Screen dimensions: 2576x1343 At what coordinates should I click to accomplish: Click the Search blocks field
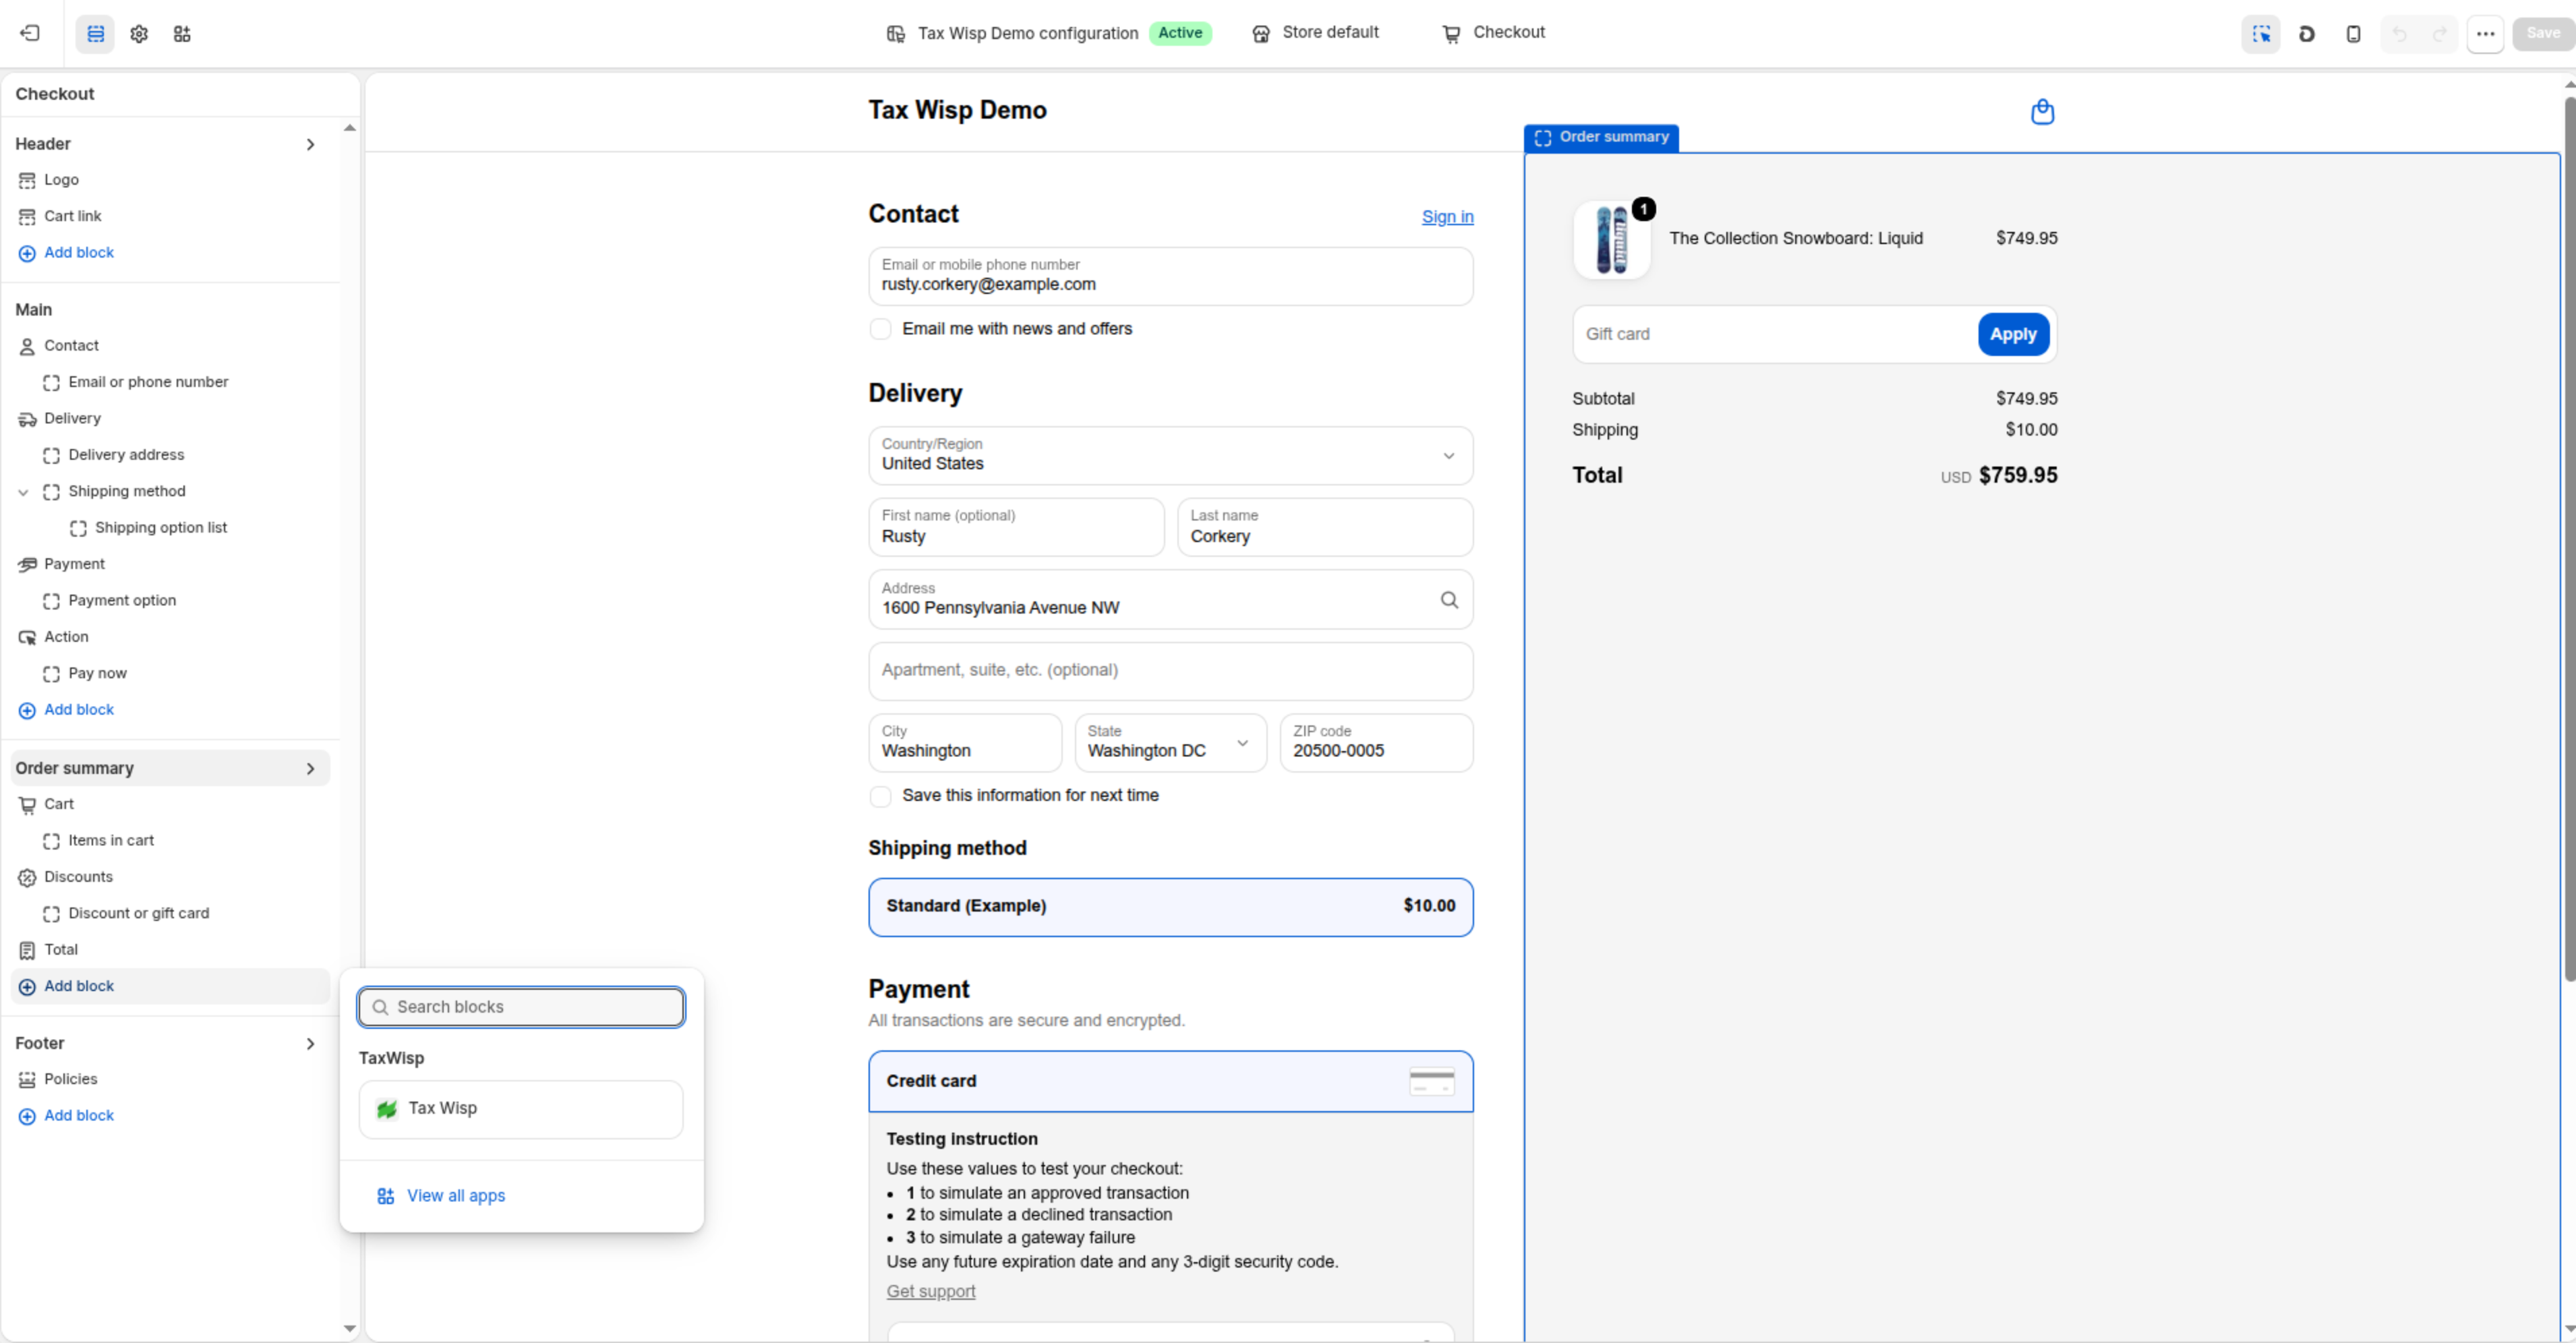[521, 1007]
